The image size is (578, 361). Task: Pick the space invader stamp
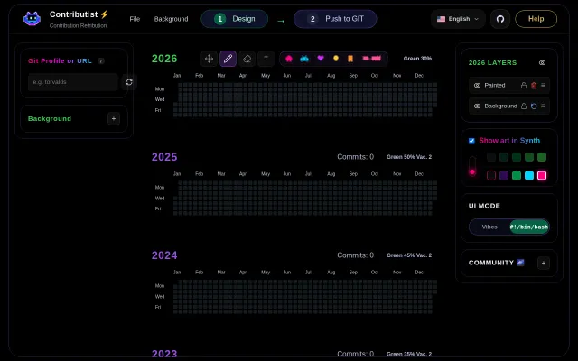pos(304,59)
